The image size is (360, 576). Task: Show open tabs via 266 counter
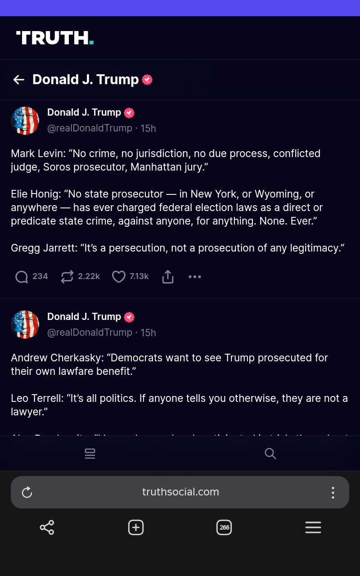coord(224,527)
